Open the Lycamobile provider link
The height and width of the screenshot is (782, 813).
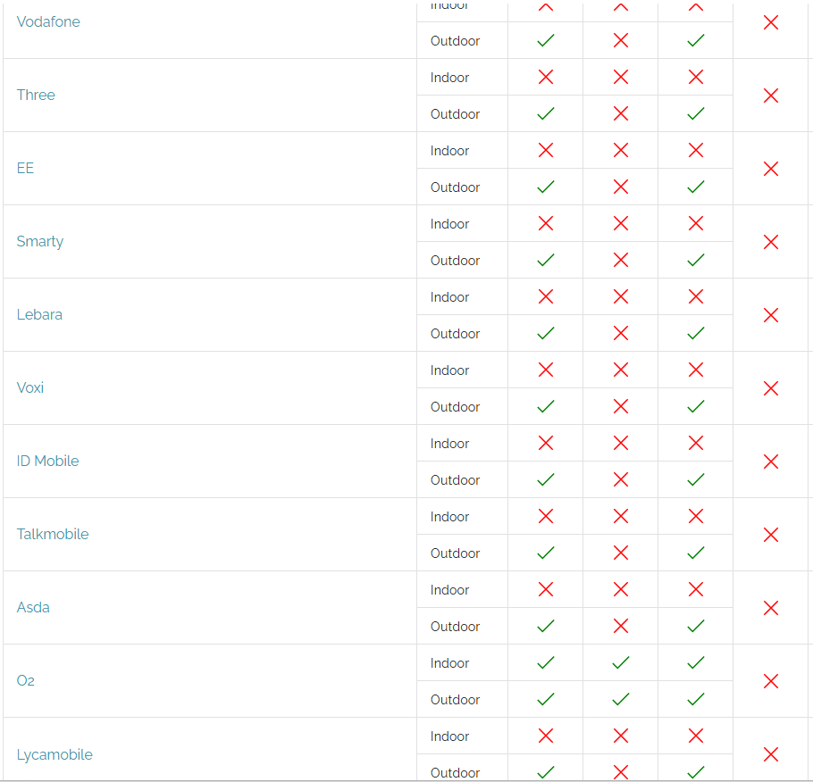click(x=54, y=754)
